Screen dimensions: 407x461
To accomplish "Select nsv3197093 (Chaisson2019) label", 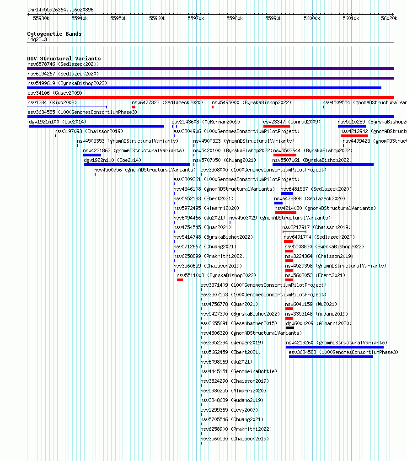I will point(89,131).
